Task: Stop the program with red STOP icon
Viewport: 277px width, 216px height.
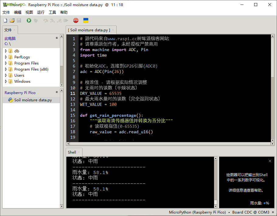Action: point(76,20)
